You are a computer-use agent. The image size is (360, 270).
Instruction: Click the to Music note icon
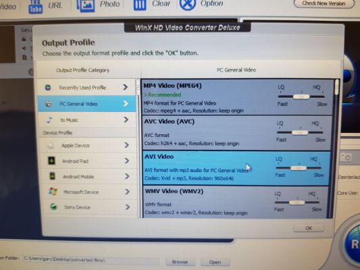point(49,119)
